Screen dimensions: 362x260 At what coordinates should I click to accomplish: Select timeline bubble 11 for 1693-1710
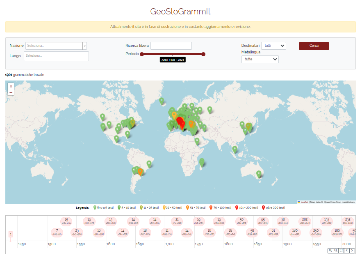[167, 232]
